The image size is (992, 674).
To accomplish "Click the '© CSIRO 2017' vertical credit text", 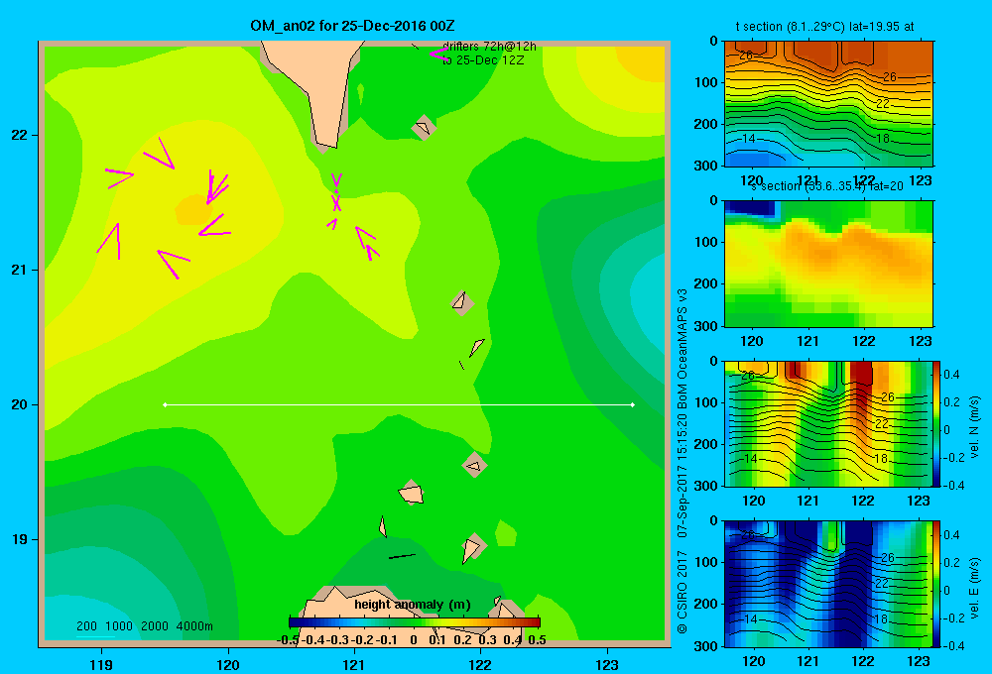I will click(x=682, y=592).
